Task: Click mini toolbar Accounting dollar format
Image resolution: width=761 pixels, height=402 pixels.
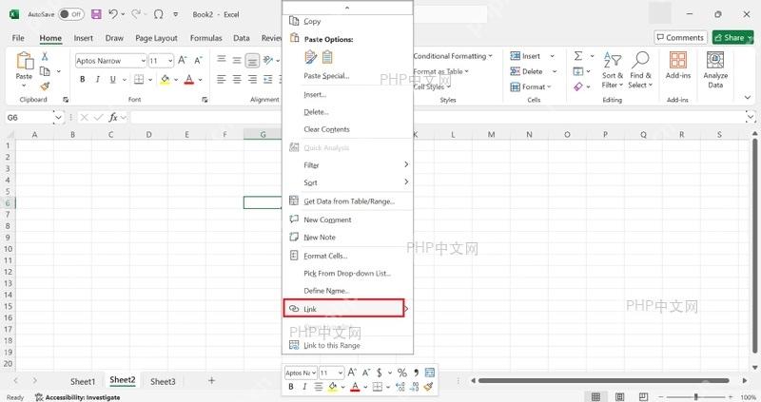Action: click(379, 373)
